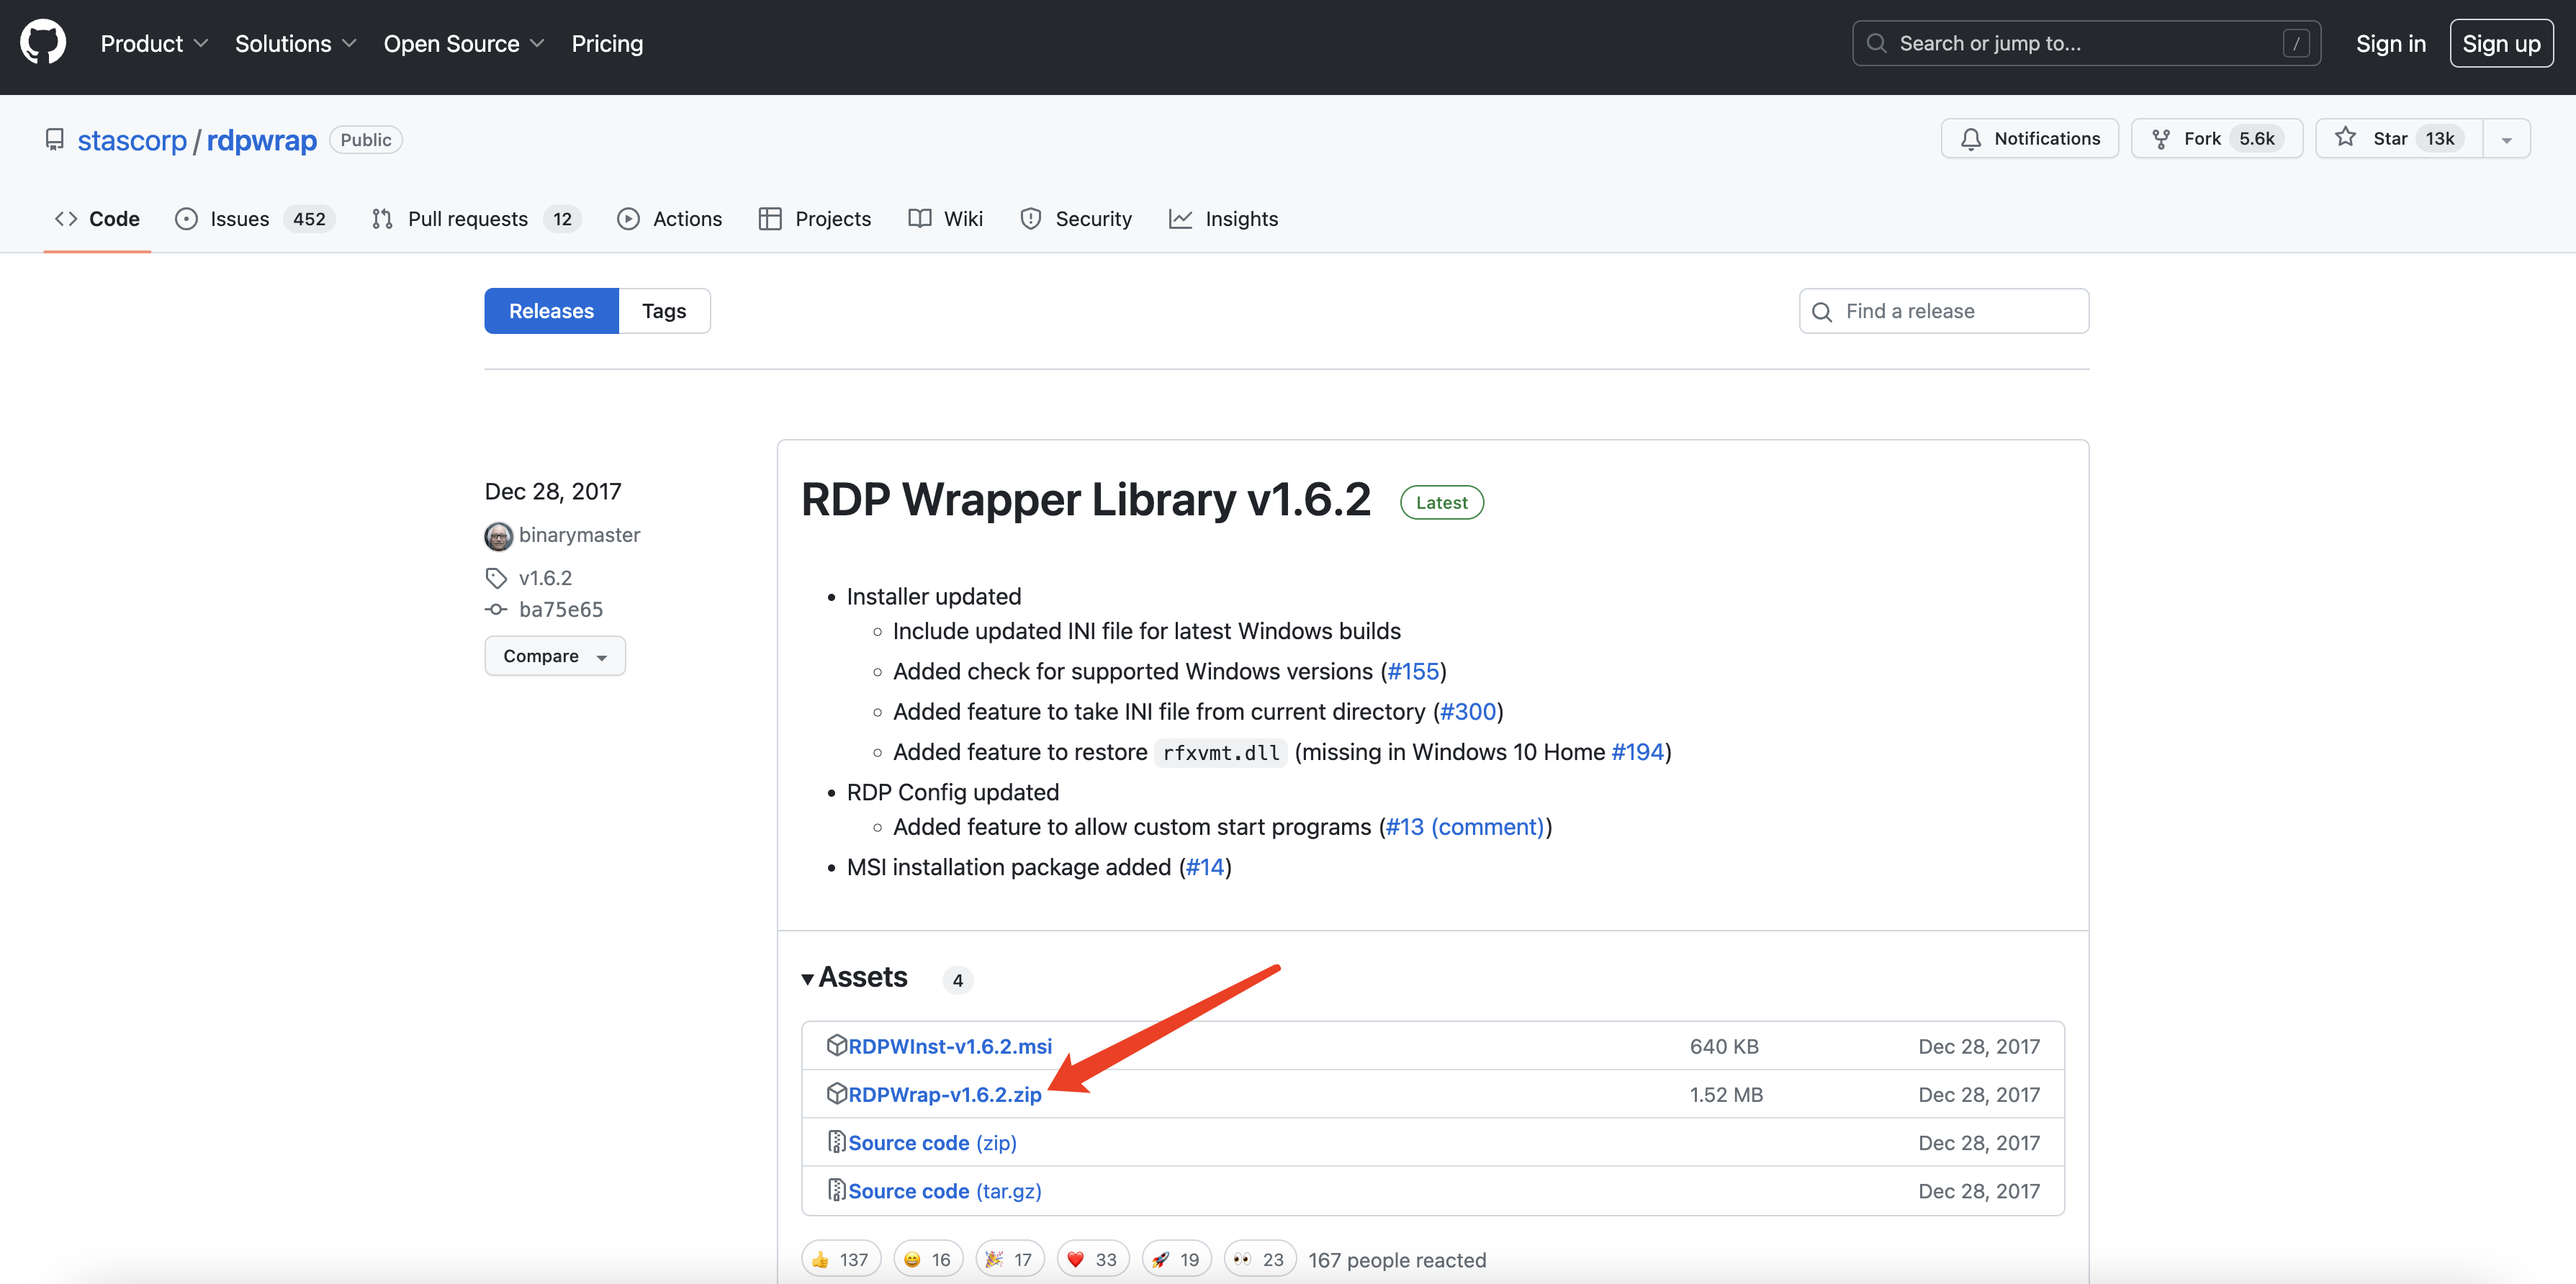Open the Compare dropdown
2576x1284 pixels.
point(554,656)
